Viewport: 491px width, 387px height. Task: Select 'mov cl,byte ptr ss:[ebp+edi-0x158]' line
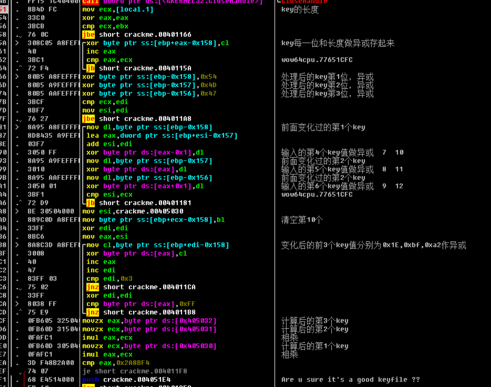[x=158, y=245]
